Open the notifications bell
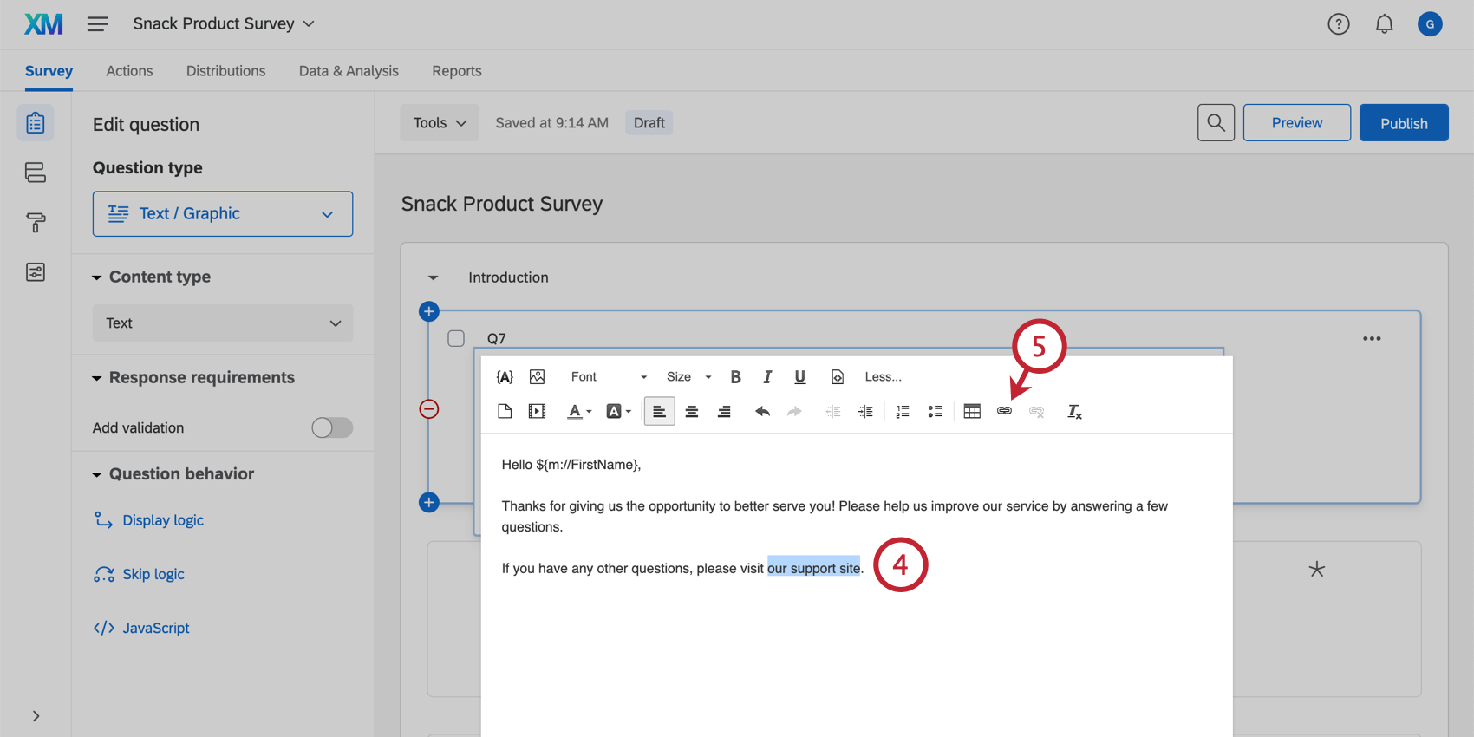Screen dimensions: 1474x737 pyautogui.click(x=1384, y=24)
